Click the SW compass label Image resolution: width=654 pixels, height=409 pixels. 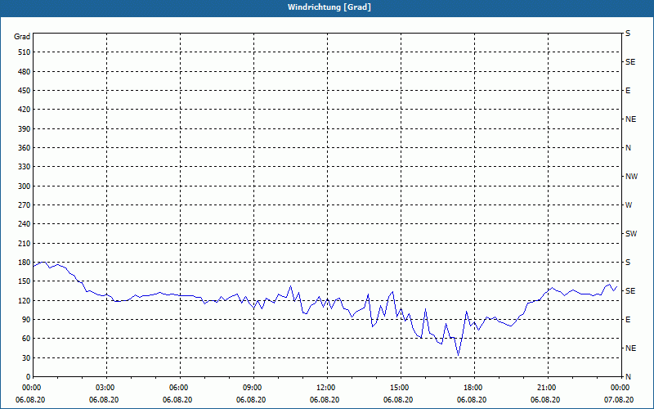(631, 234)
